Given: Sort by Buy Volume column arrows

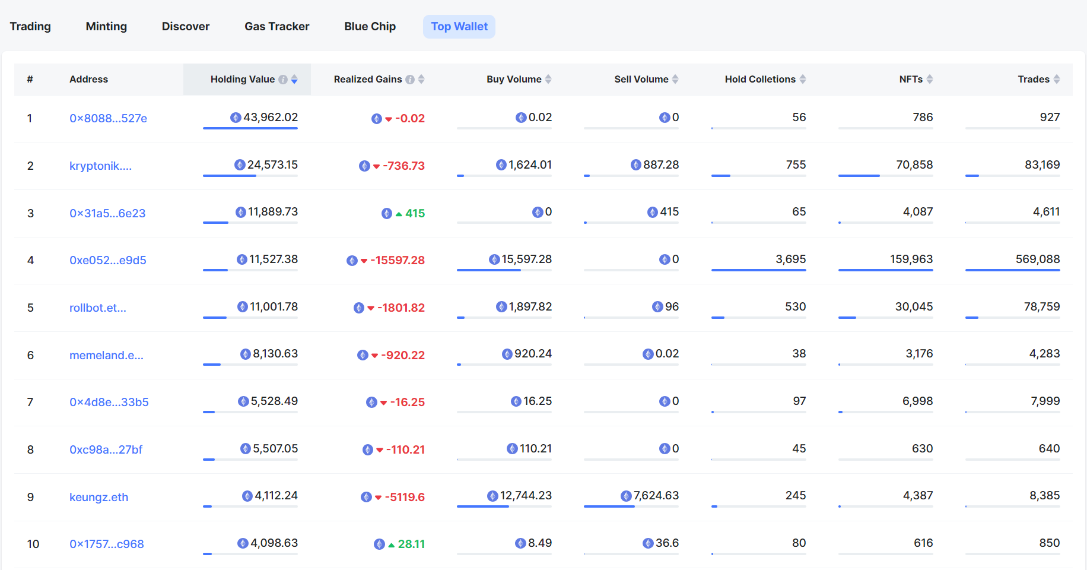Looking at the screenshot, I should coord(548,80).
